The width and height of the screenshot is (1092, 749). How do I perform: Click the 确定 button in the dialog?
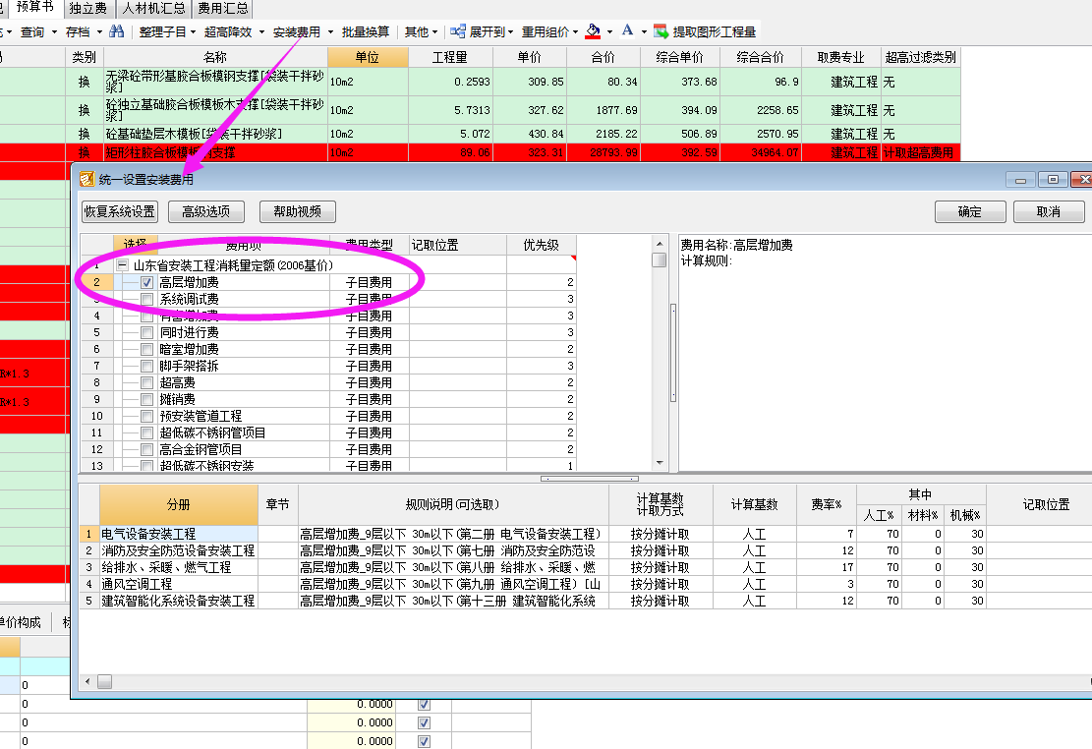(x=969, y=210)
